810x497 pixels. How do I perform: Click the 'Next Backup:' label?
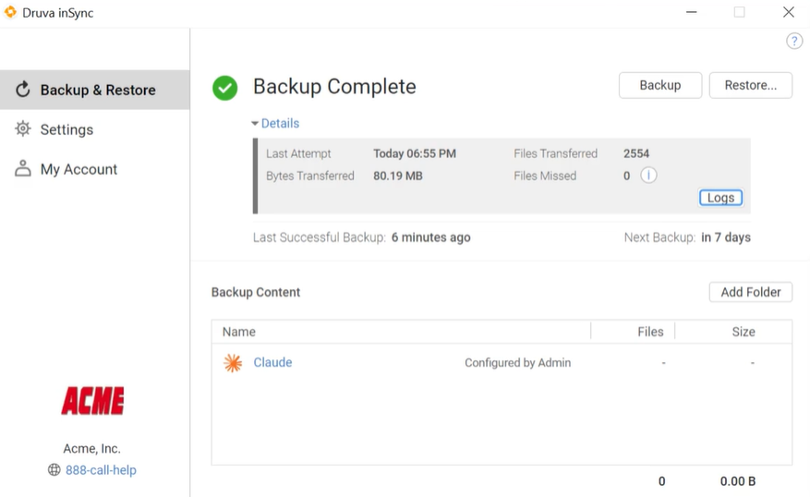[x=659, y=237]
